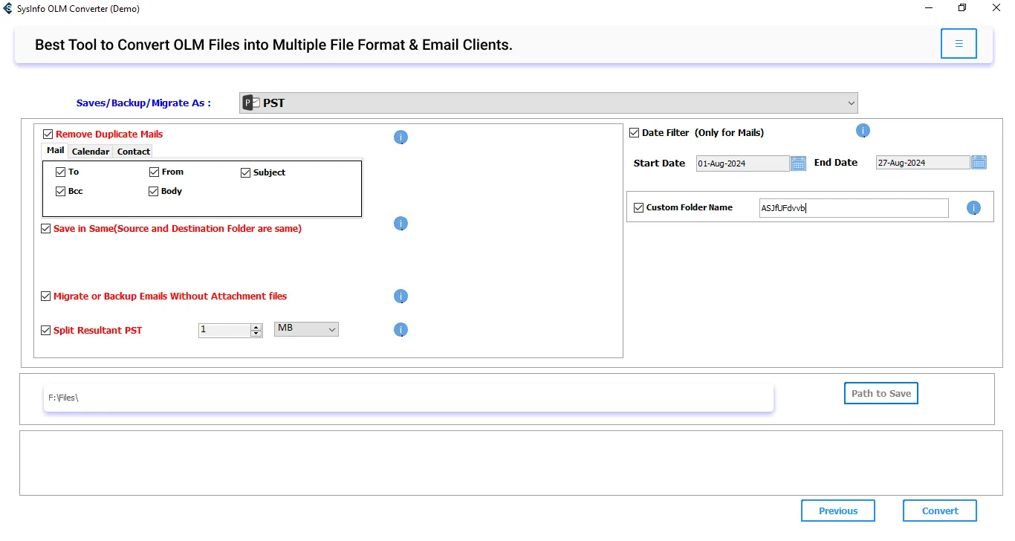Viewport: 1015px width, 541px height.
Task: Toggle the Subject checkbox
Action: pos(246,172)
